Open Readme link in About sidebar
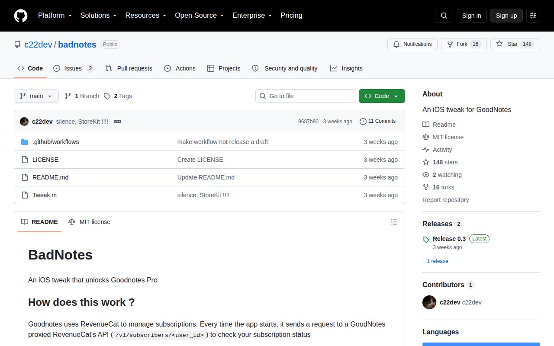Viewport: 554px width, 346px height. [x=439, y=125]
